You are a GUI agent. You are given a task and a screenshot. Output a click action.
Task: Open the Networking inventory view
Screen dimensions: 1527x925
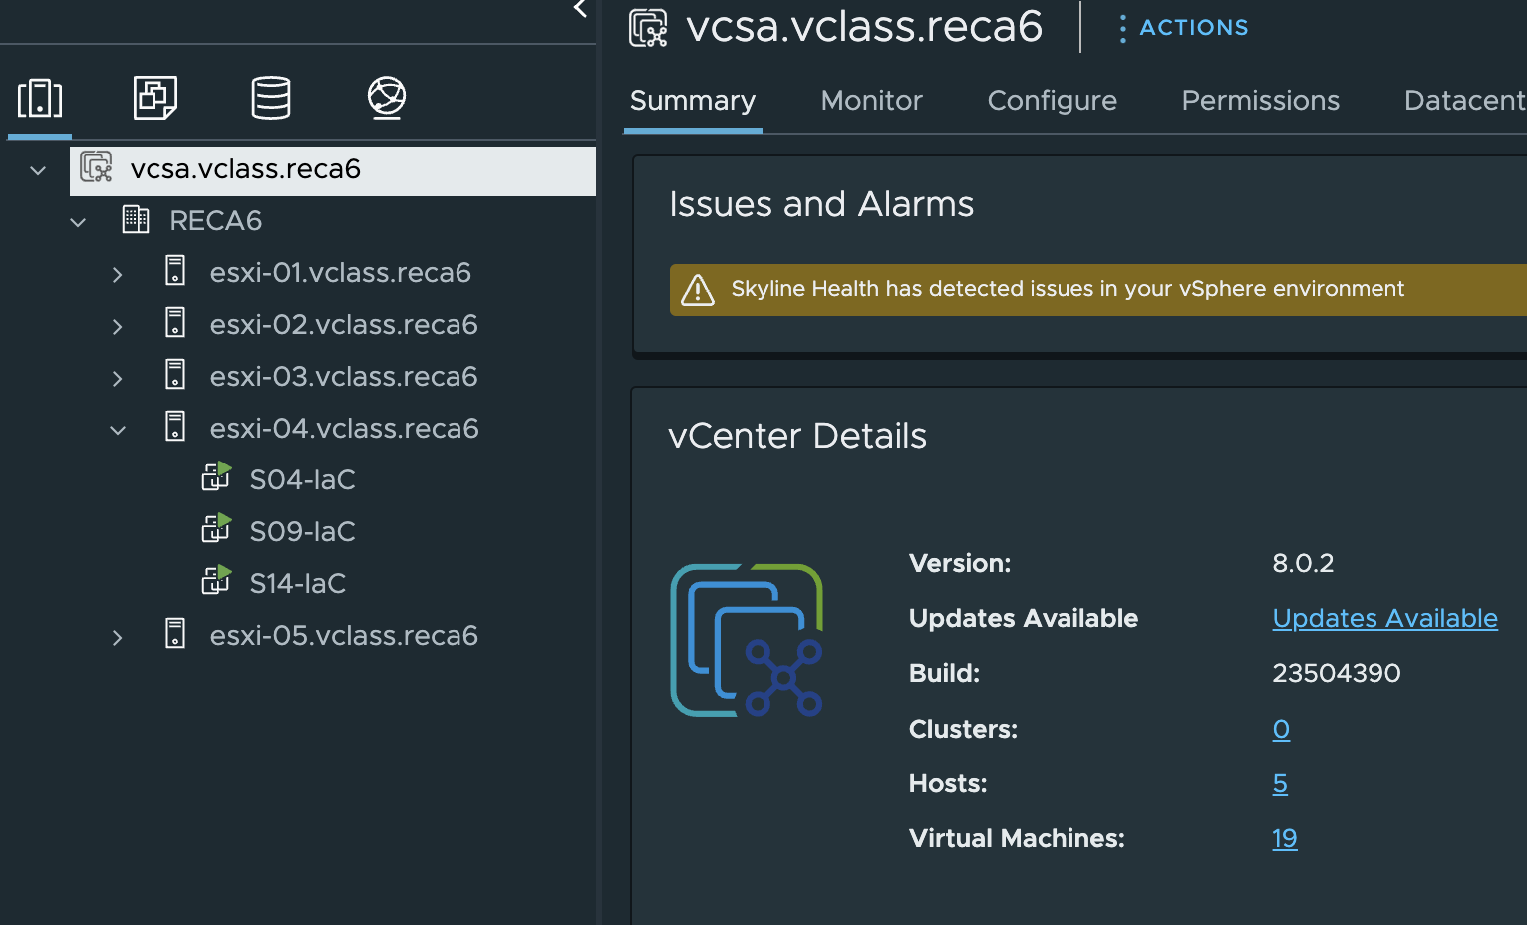pos(387,98)
